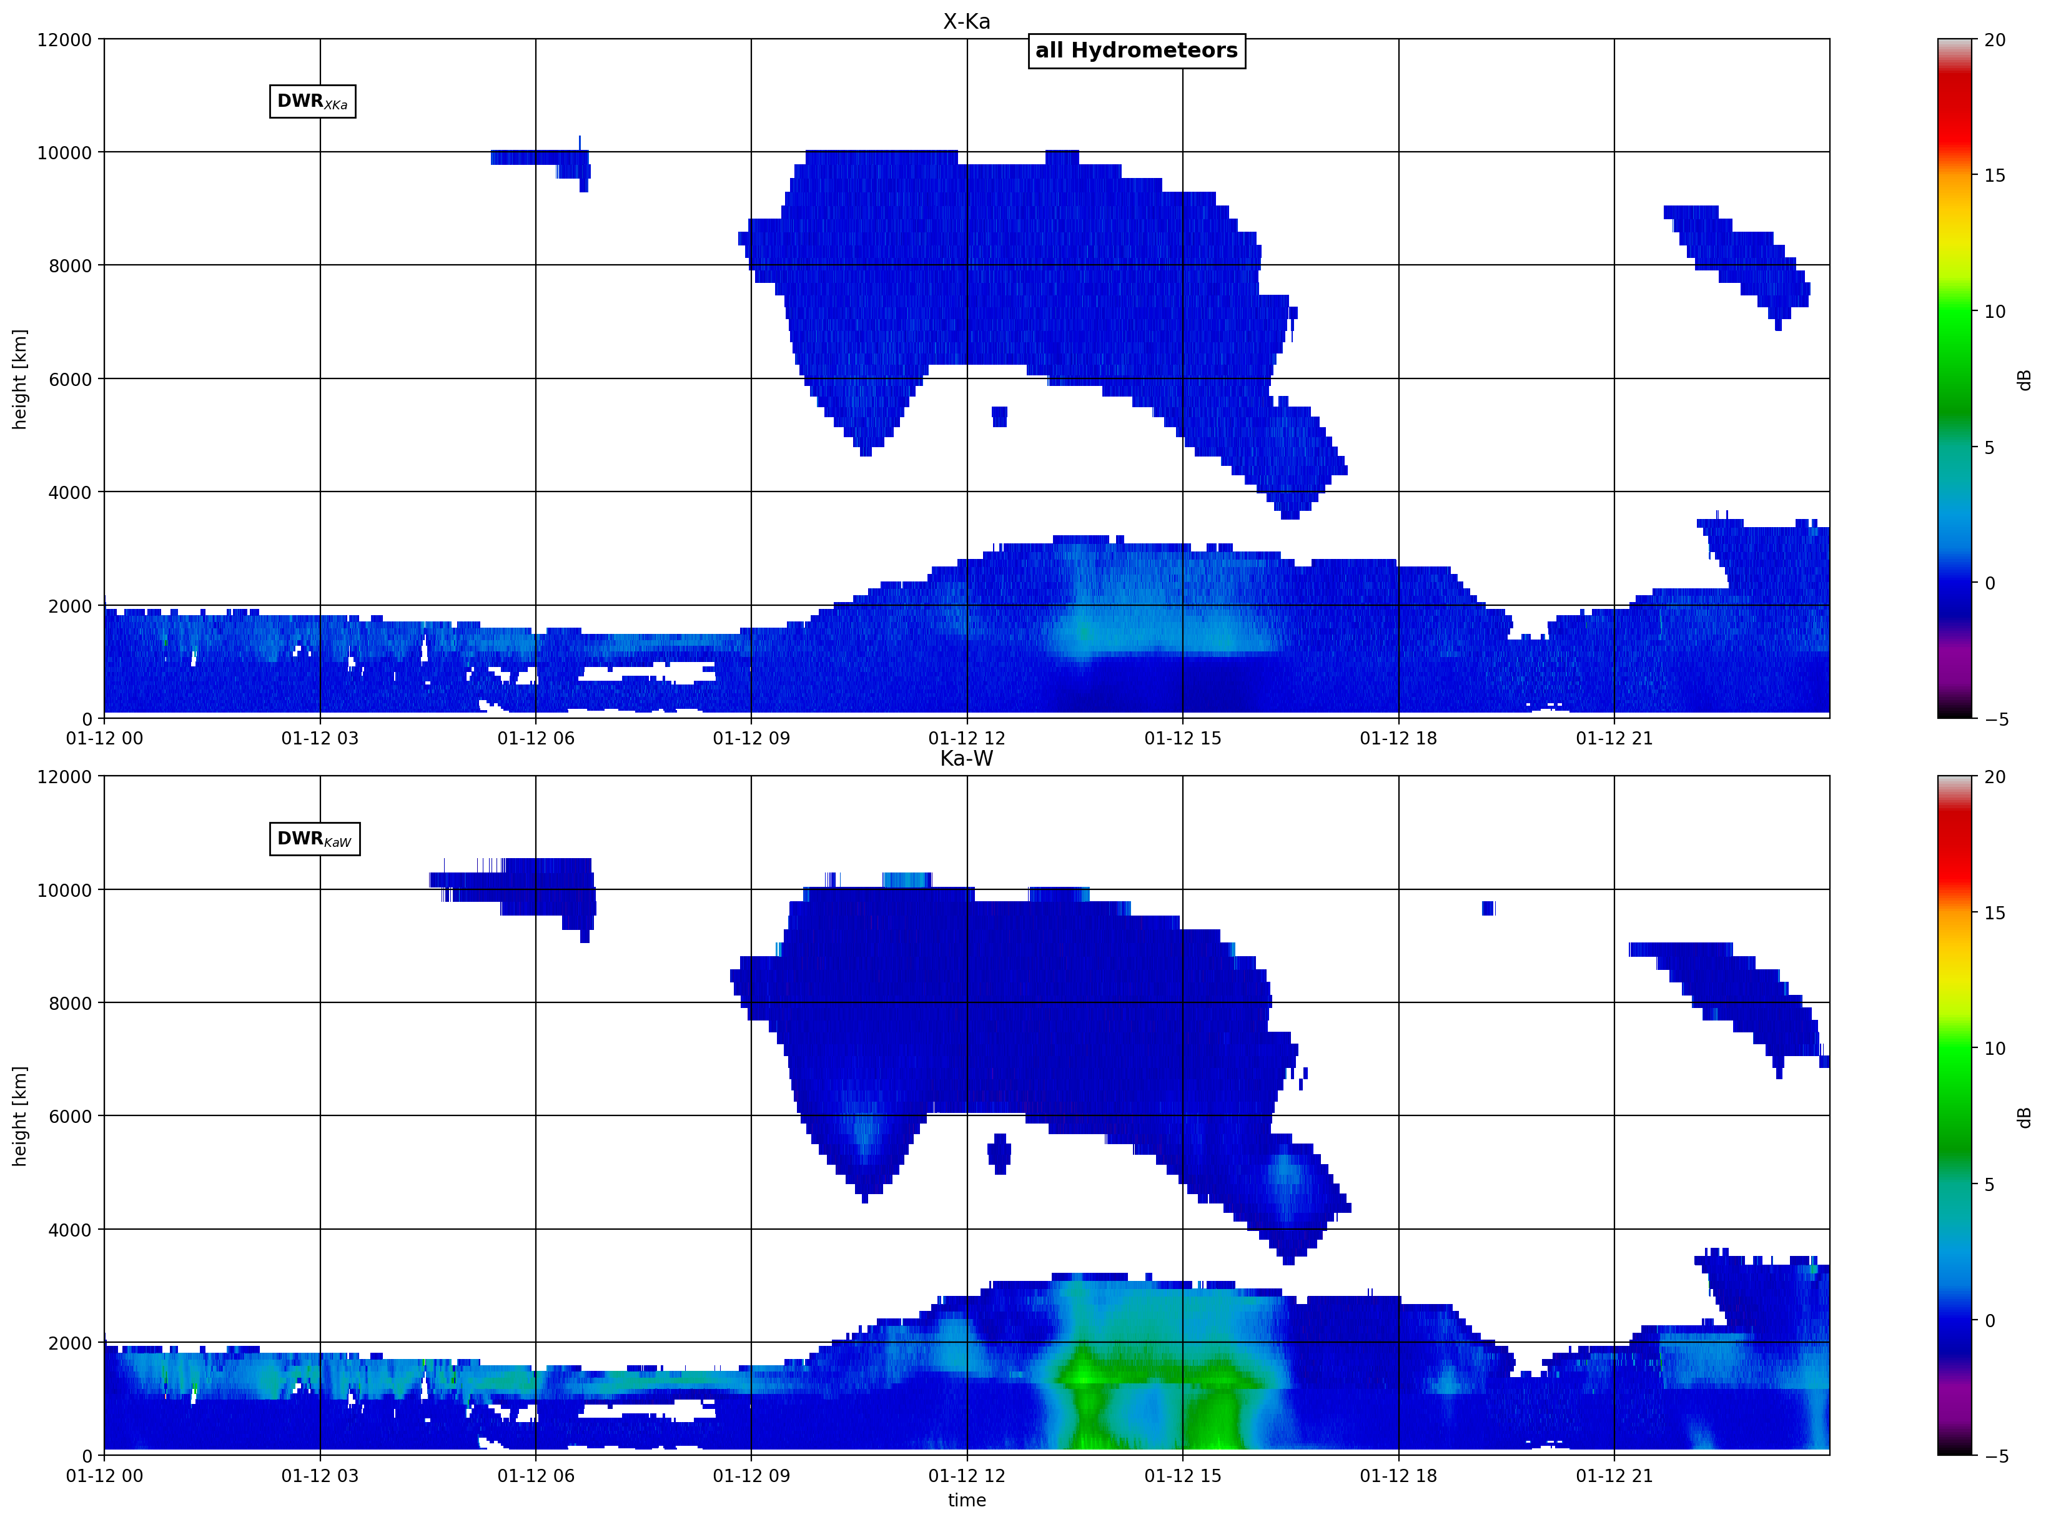Click the "01-12 15" time tick under the Ka-W plot
The image size is (2046, 1522).
[1182, 1475]
